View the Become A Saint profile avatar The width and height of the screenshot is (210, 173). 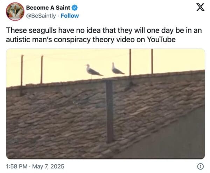coord(15,12)
